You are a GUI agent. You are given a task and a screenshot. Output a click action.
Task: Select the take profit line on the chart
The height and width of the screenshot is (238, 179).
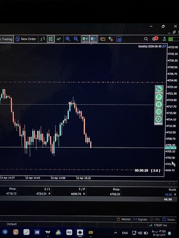point(83,169)
